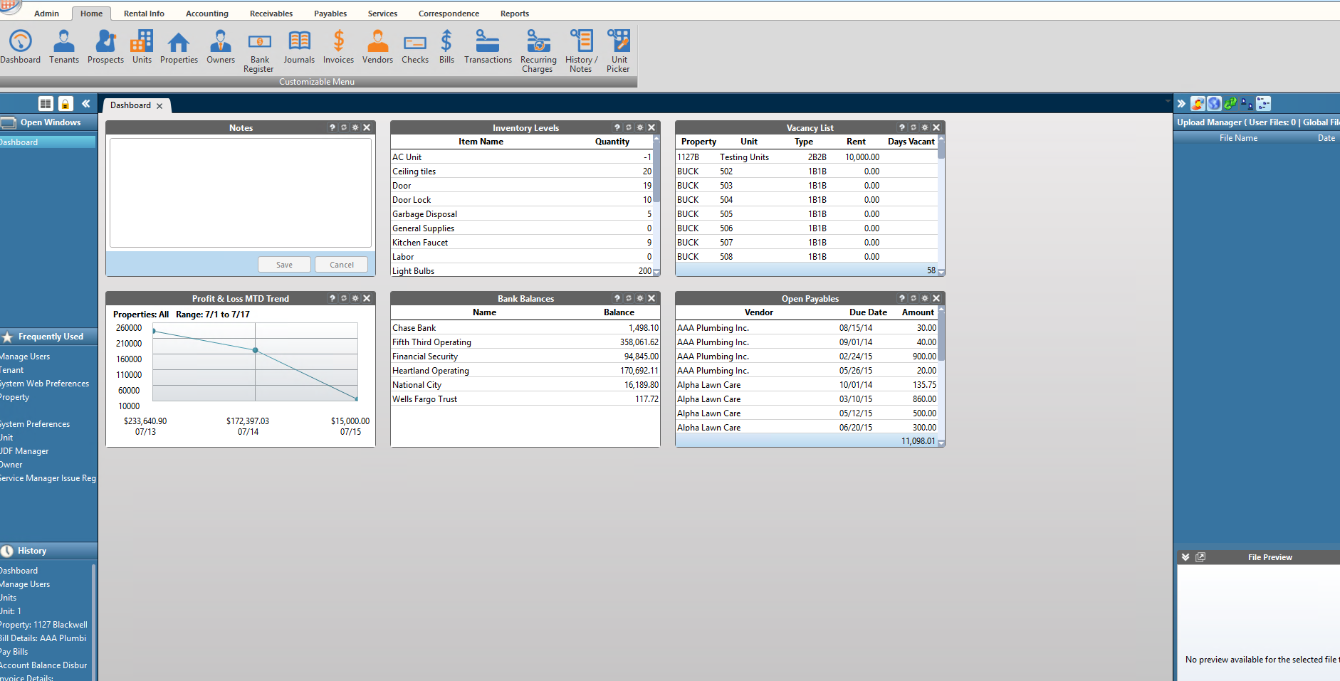Click the data point on Profit & Loss chart

click(256, 350)
